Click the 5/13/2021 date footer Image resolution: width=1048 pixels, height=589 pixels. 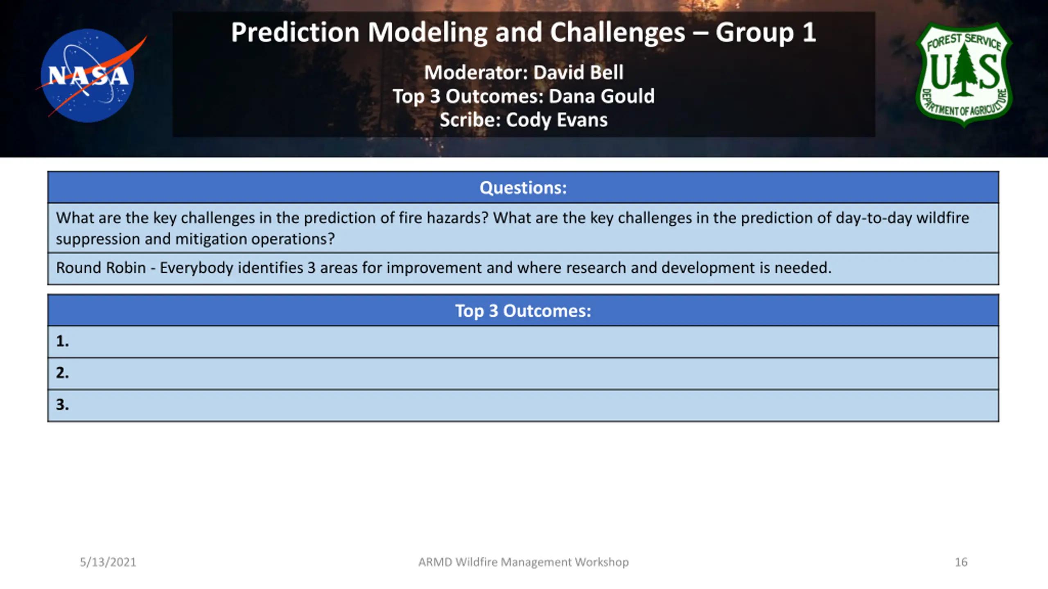pos(108,562)
